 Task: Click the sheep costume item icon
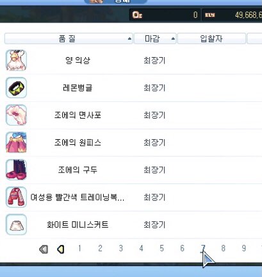coord(16,60)
